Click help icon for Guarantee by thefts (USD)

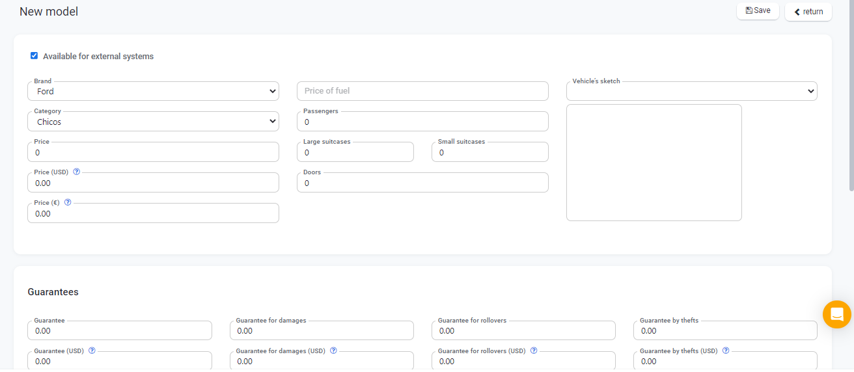point(726,351)
